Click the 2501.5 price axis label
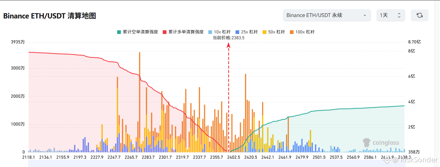The width and height of the screenshot is (440, 167). [319, 157]
